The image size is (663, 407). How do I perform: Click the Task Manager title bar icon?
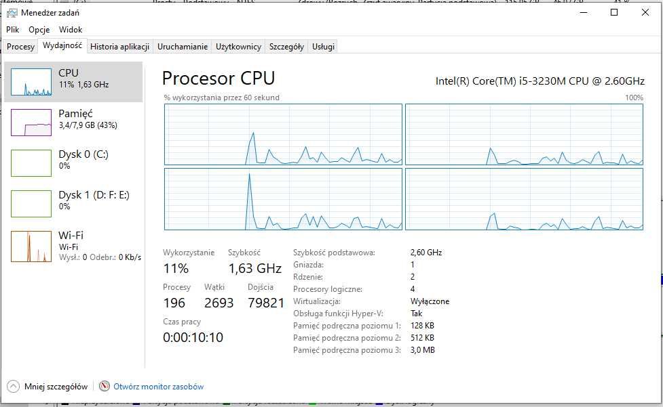pos(12,13)
